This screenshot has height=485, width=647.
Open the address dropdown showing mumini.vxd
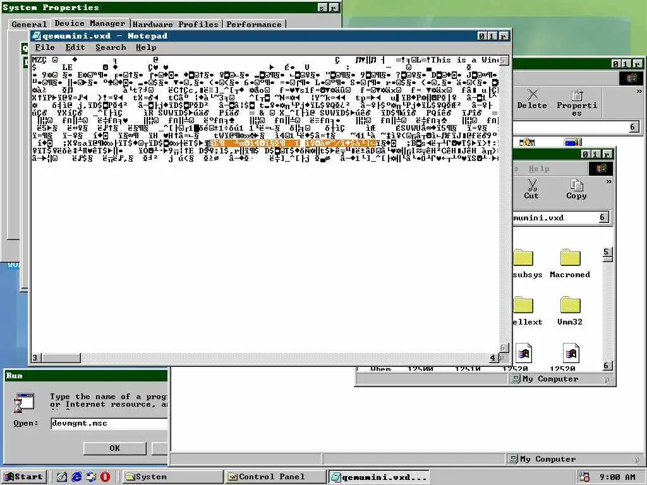pos(603,217)
